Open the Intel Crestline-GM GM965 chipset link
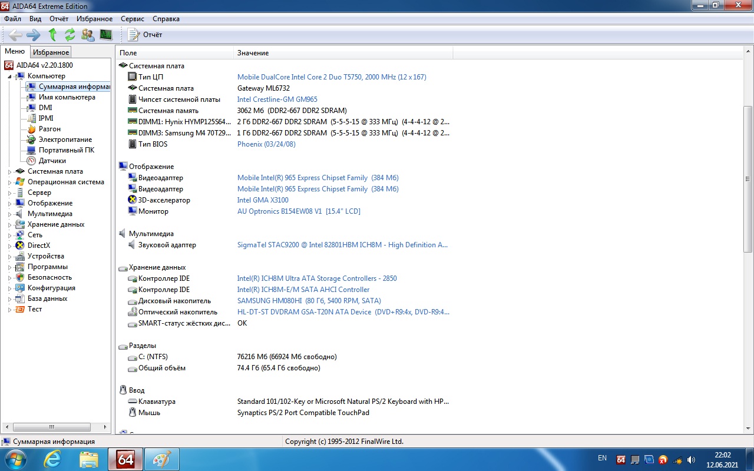Image resolution: width=754 pixels, height=471 pixels. 277,99
